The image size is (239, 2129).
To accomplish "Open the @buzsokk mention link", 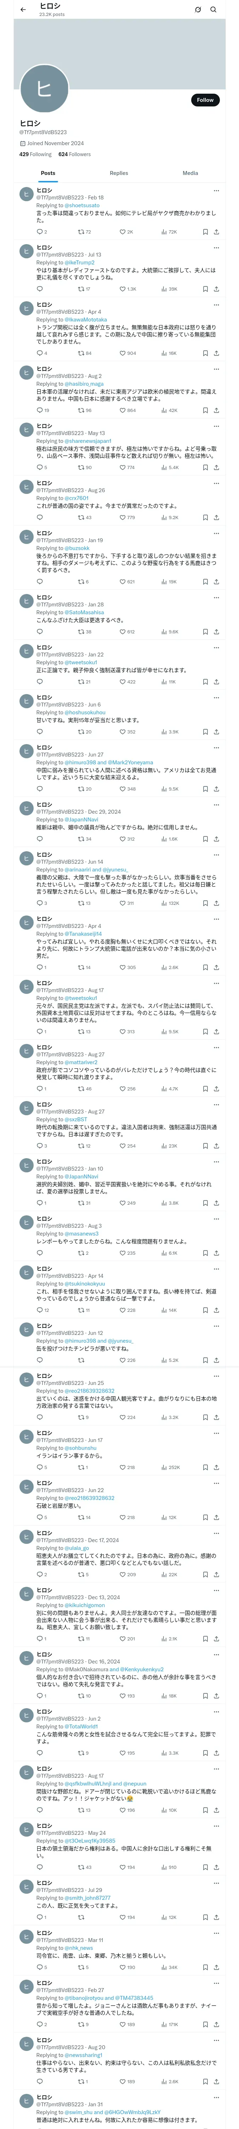I will [x=78, y=548].
